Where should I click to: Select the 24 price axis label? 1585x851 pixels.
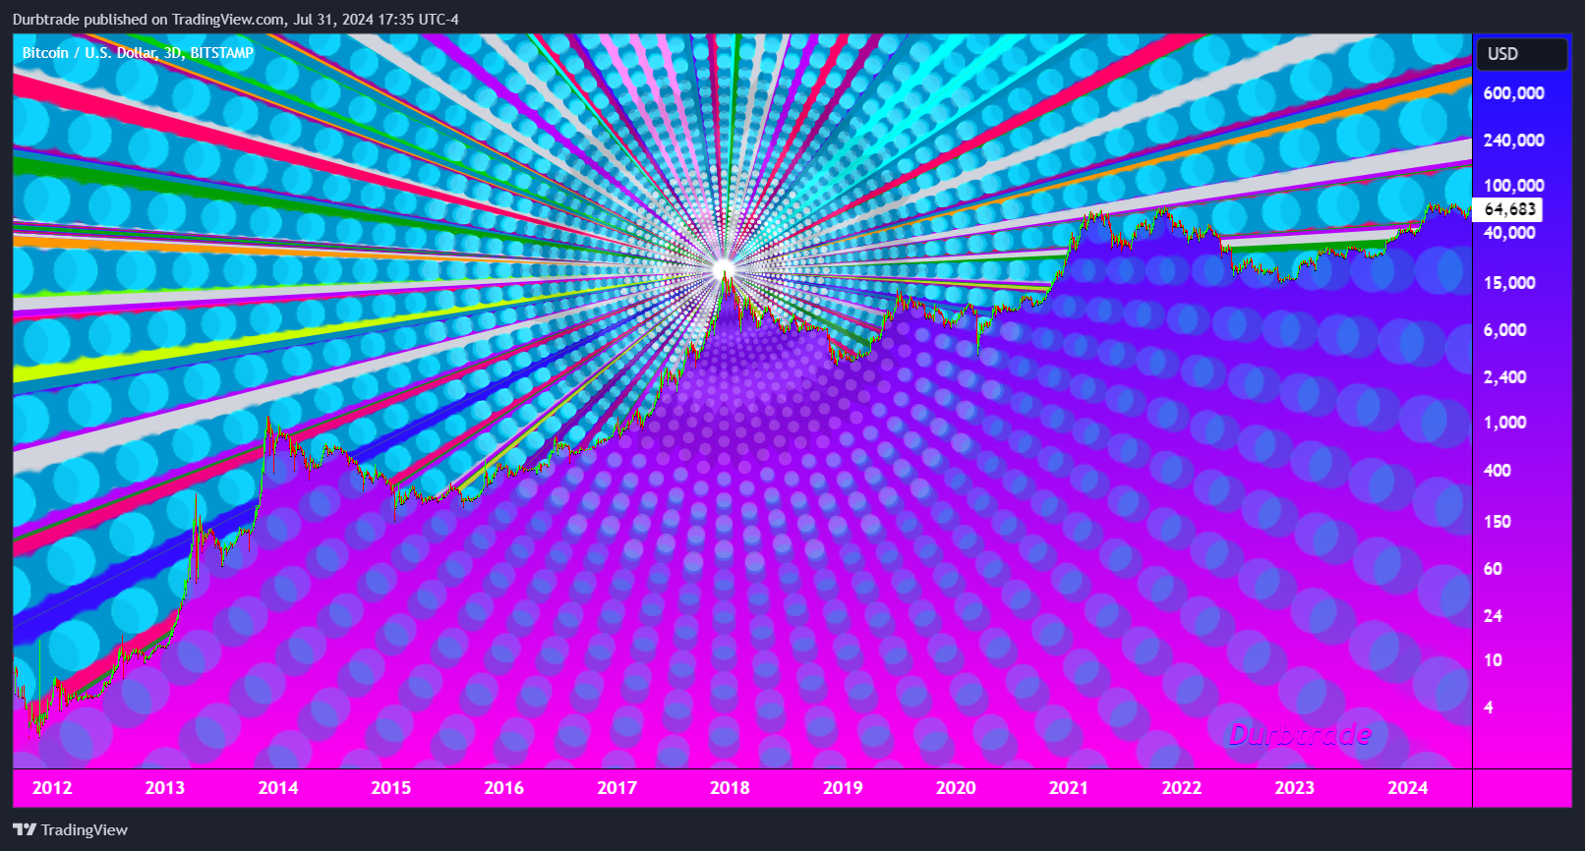click(1493, 616)
